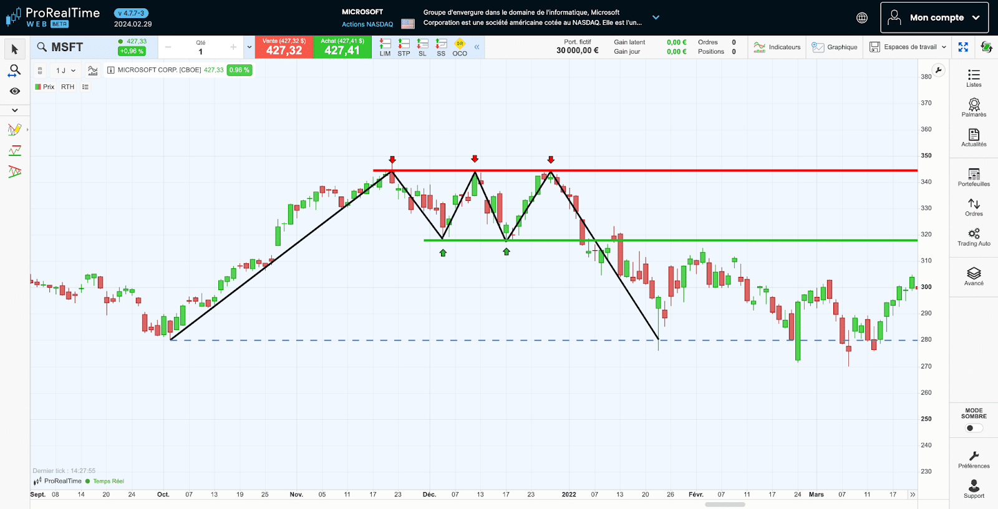Open chart settings wrench icon
Screen dimensions: 998x509
(938, 70)
